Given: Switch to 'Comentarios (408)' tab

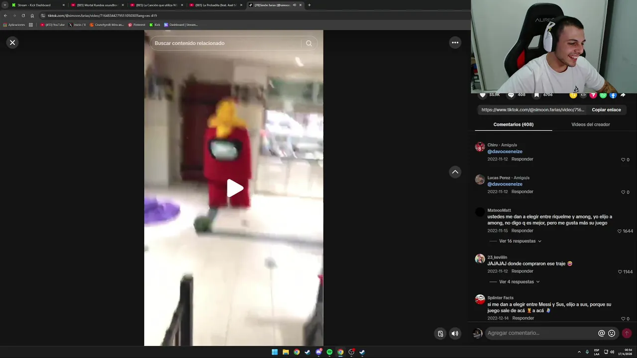Looking at the screenshot, I should [513, 124].
